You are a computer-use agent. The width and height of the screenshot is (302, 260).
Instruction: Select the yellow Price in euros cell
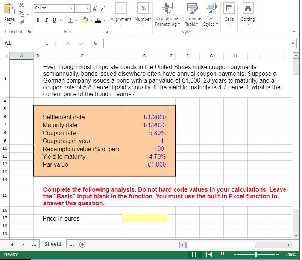[144, 218]
